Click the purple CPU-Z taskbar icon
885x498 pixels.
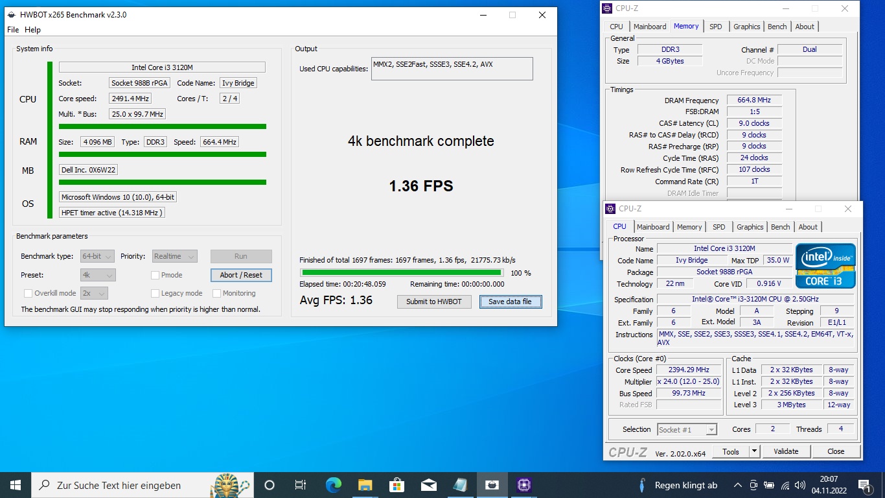point(523,485)
